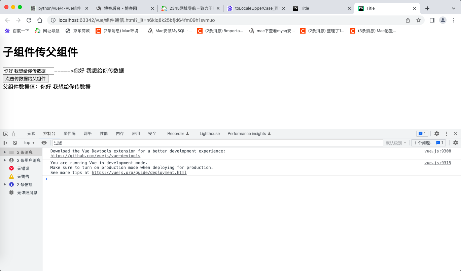This screenshot has width=461, height=271.
Task: Click the 点击传数据给父组件 button
Action: coord(26,79)
